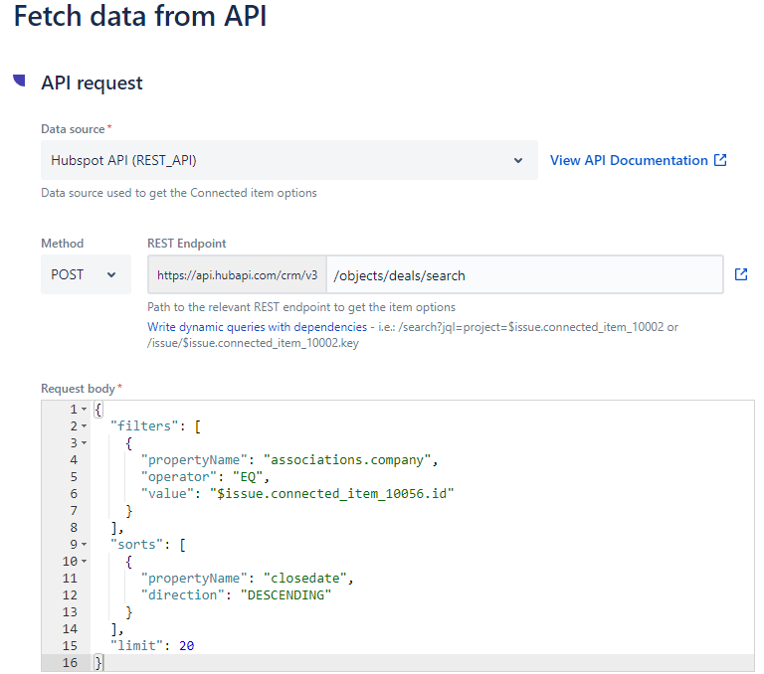The height and width of the screenshot is (674, 764).
Task: Click external-link icon after View API Documentation
Action: point(720,160)
